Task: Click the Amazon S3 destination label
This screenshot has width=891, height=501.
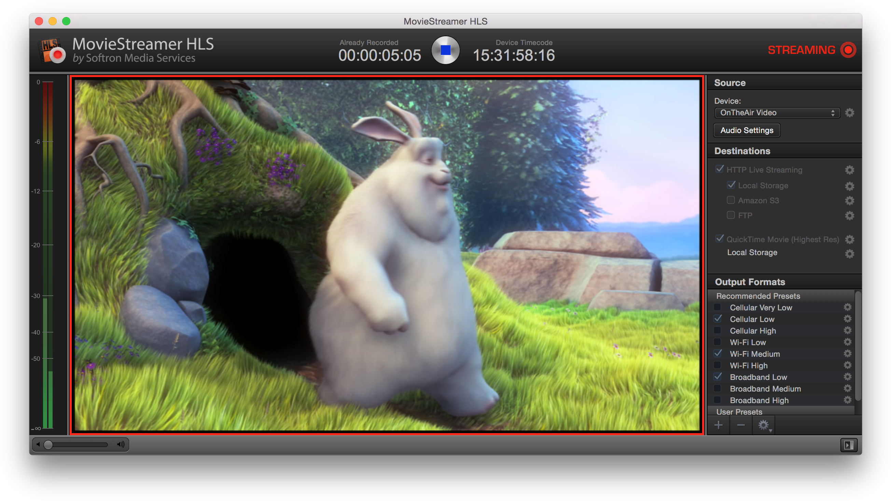Action: tap(758, 201)
